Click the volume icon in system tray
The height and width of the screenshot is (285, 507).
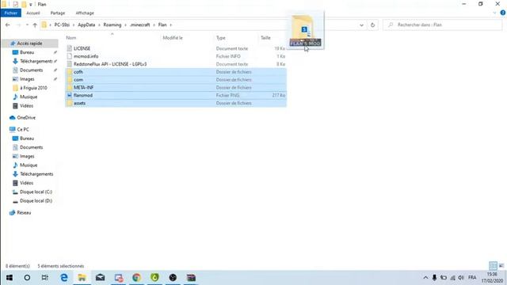(461, 278)
